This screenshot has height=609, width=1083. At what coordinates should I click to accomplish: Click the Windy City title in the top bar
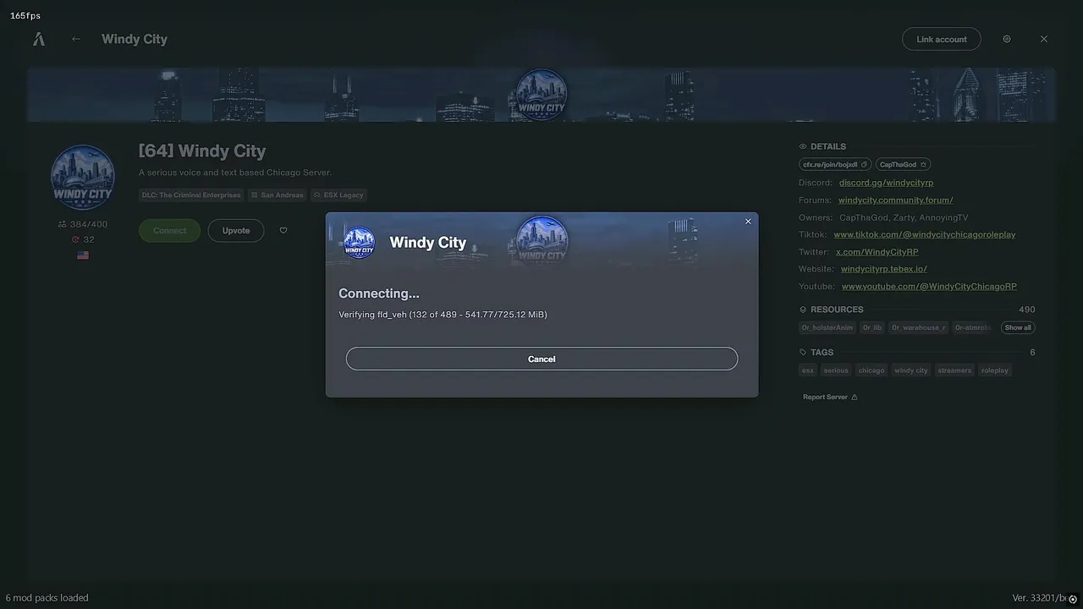coord(135,39)
